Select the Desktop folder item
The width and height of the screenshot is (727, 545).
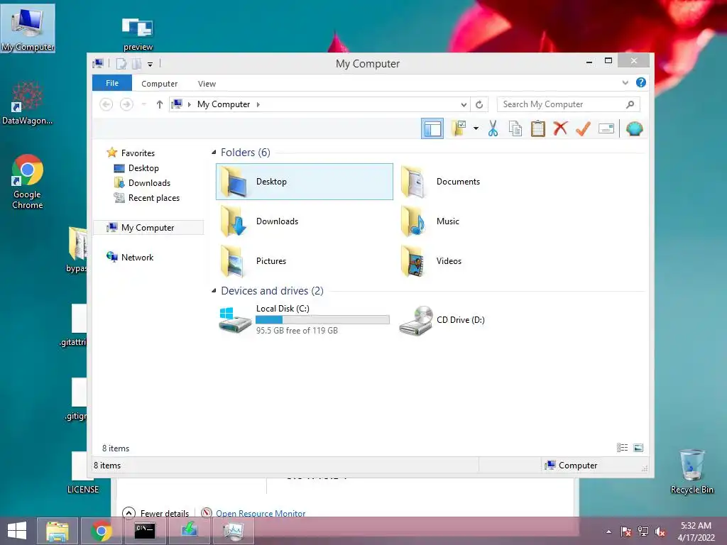[x=304, y=182]
